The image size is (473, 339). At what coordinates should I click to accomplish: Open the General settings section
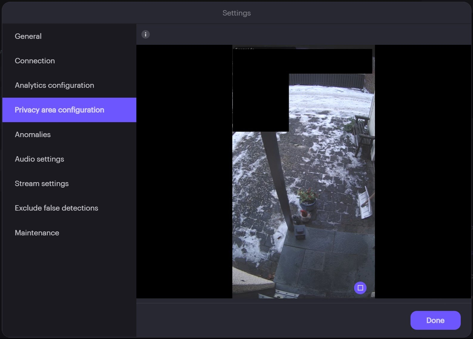click(28, 36)
